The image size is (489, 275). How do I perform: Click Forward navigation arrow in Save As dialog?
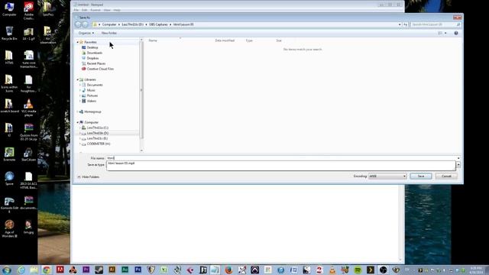pyautogui.click(x=85, y=24)
